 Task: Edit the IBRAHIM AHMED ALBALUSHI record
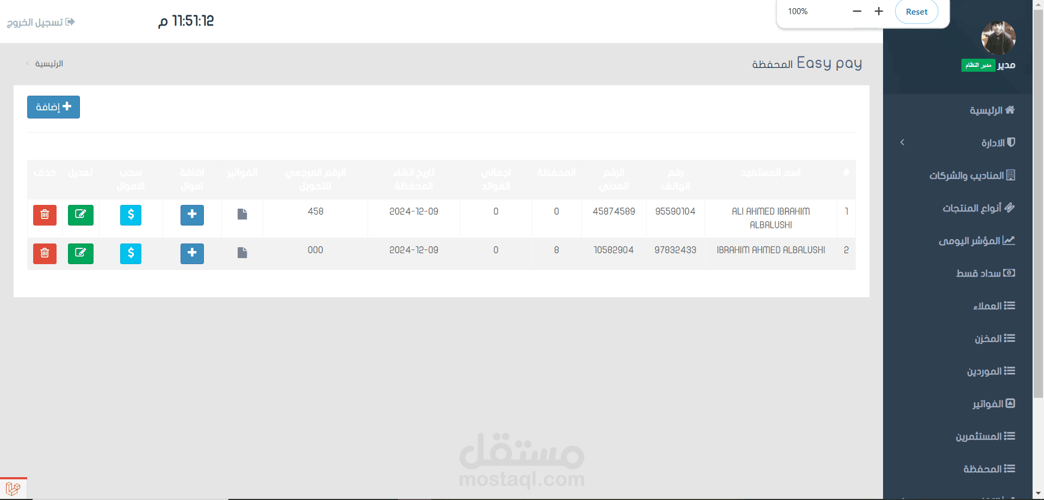click(x=80, y=253)
